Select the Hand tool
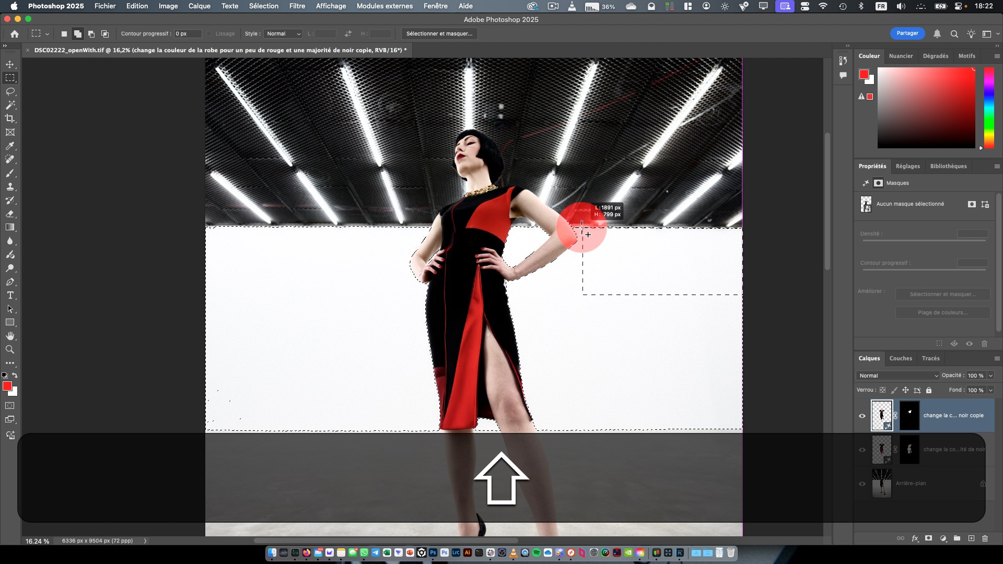Viewport: 1003px width, 564px height. pyautogui.click(x=10, y=336)
